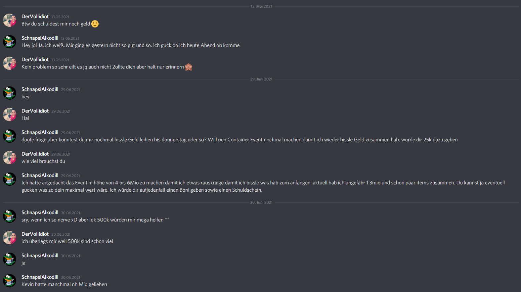Click the SchnapsiAlkodill username above 'hey' message
The height and width of the screenshot is (292, 521).
tap(40, 89)
